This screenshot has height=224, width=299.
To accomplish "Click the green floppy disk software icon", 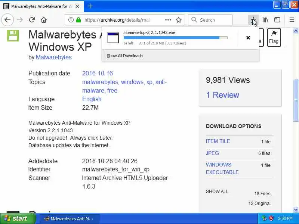I will point(13,35).
